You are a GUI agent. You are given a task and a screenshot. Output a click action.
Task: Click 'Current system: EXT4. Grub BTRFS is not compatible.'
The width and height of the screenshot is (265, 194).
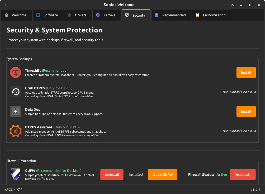59,96
